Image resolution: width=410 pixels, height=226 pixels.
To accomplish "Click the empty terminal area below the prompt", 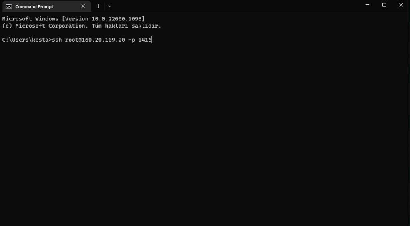I will (x=205, y=131).
